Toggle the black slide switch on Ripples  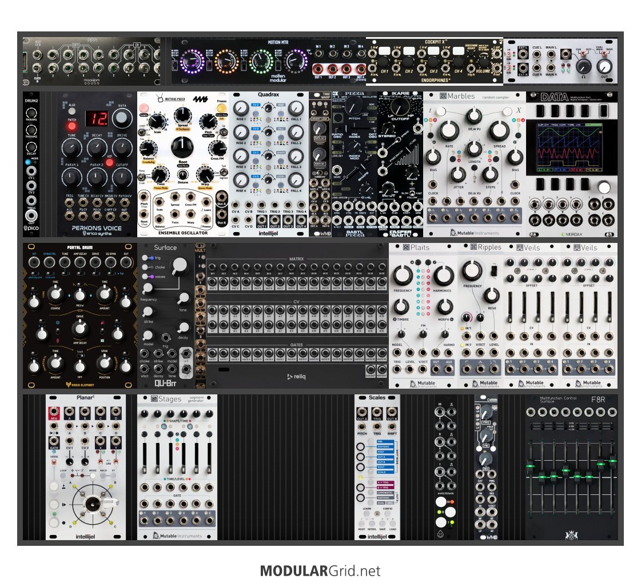494,270
